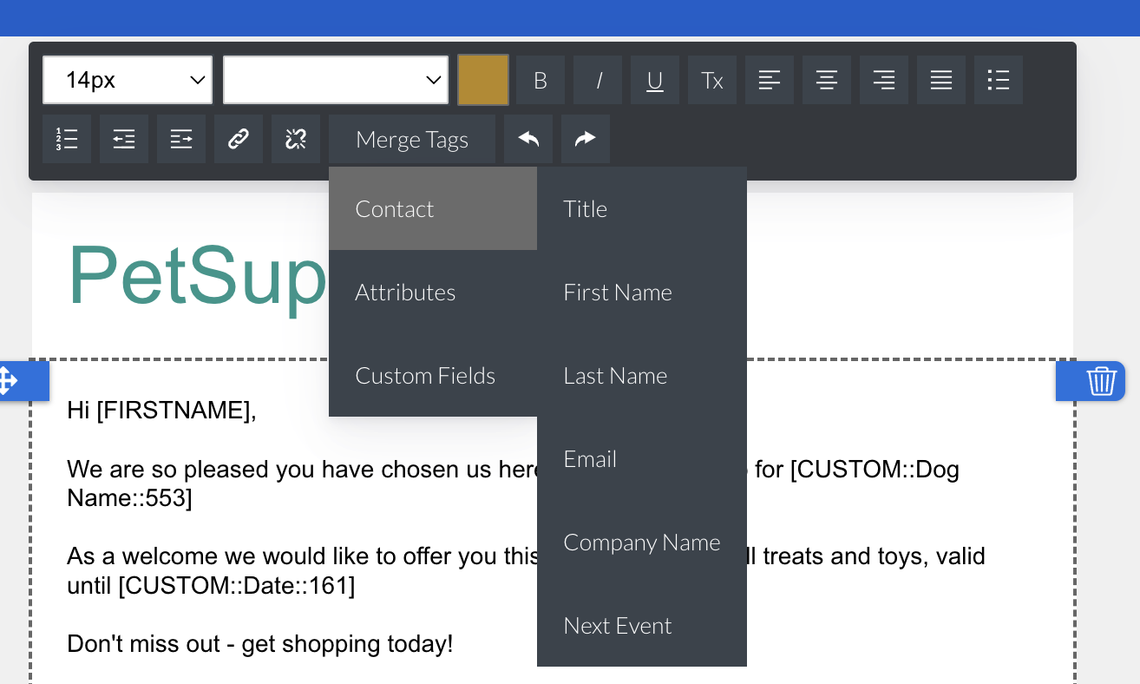Underline the selected text

point(655,81)
